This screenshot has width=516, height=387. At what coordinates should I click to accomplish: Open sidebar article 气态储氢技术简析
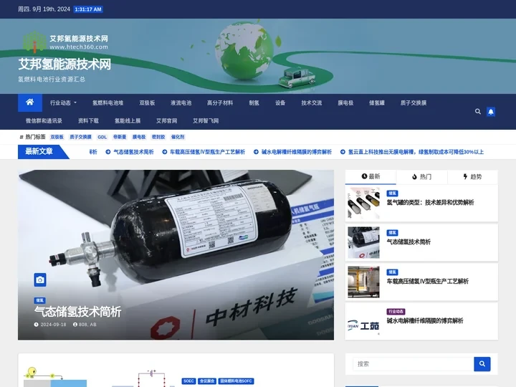point(408,242)
